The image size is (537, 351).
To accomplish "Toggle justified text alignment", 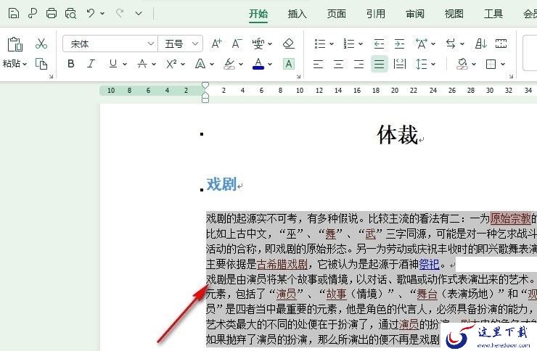I will [379, 64].
